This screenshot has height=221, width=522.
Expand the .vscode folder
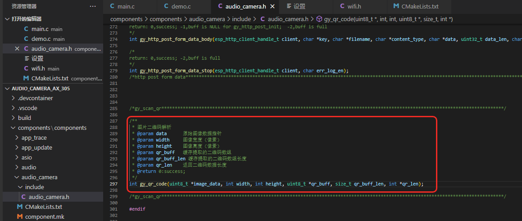14,108
